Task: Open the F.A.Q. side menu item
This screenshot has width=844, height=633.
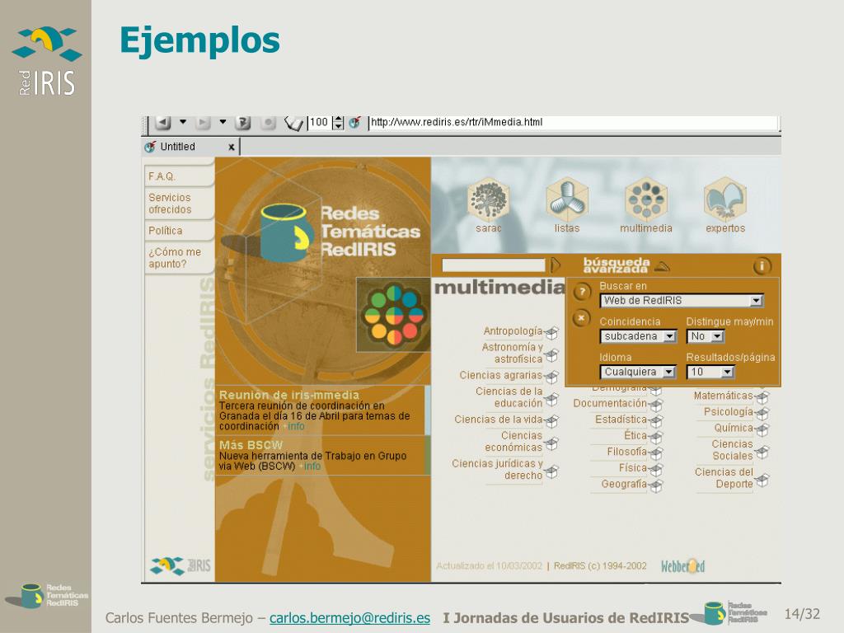Action: point(162,176)
